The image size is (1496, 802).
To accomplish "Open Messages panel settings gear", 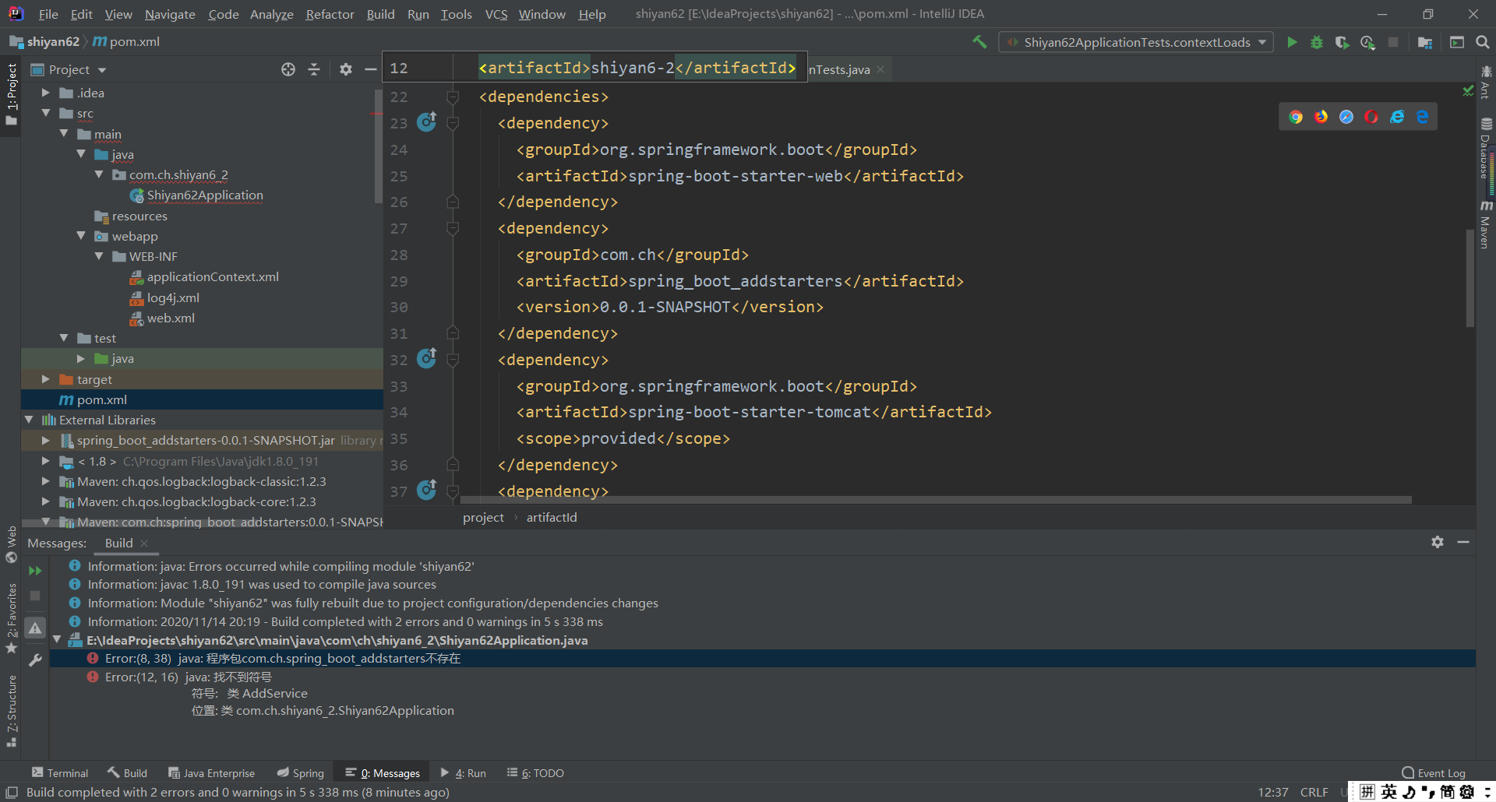I will pos(1438,542).
